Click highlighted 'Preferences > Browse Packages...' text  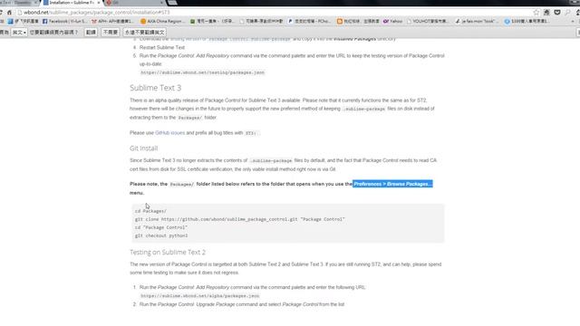(392, 184)
